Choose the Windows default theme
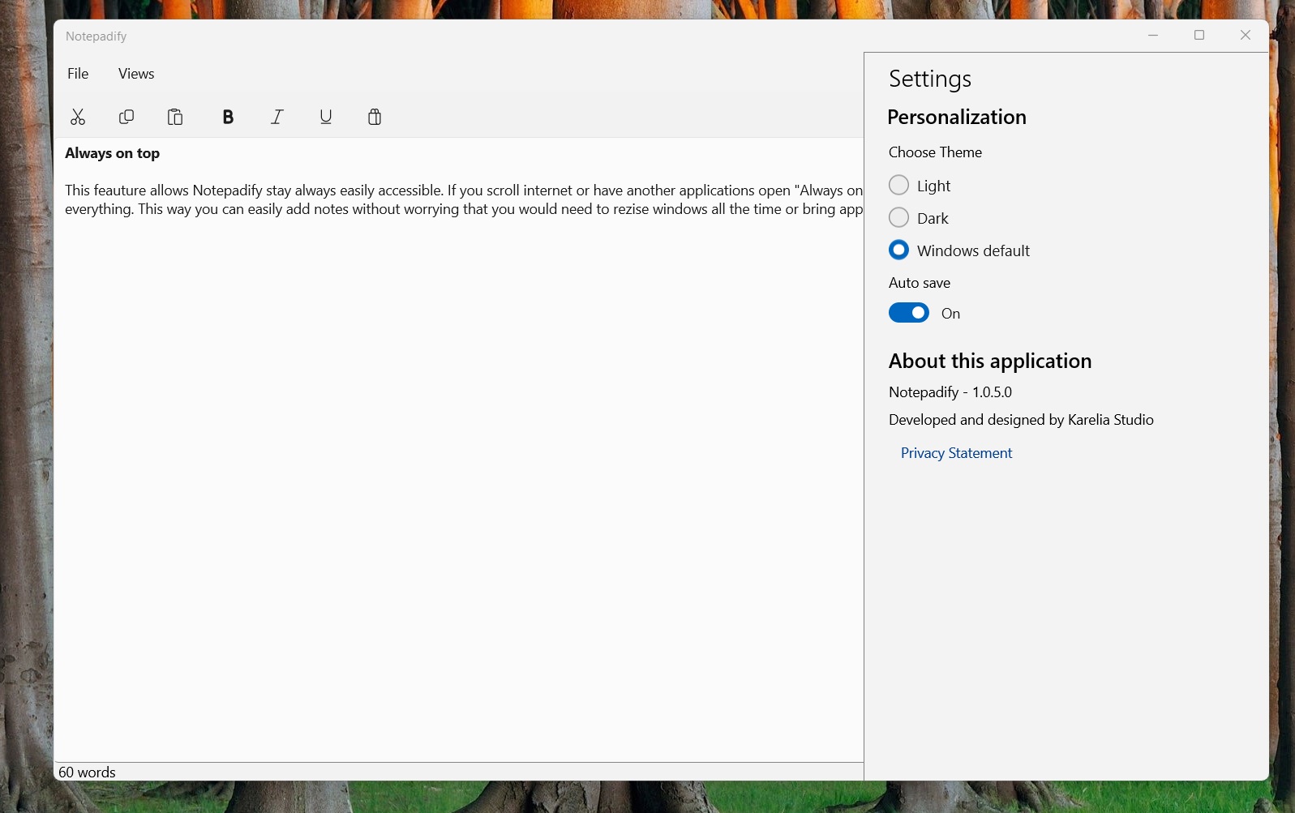This screenshot has height=813, width=1295. click(x=898, y=250)
